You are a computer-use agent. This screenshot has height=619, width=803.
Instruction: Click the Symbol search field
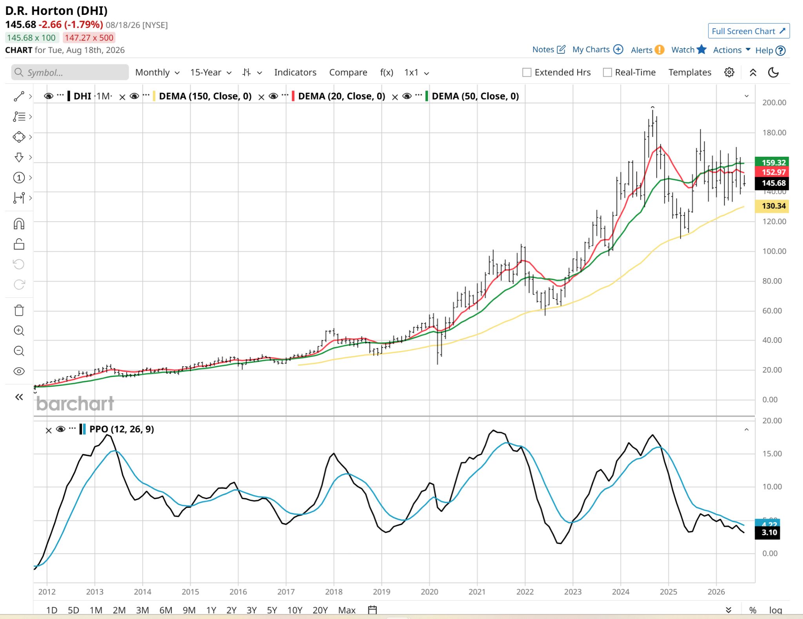tap(70, 72)
